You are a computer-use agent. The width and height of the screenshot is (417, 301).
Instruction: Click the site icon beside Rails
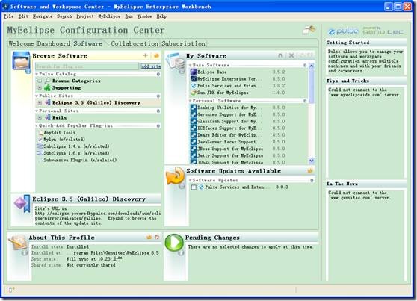[x=48, y=117]
